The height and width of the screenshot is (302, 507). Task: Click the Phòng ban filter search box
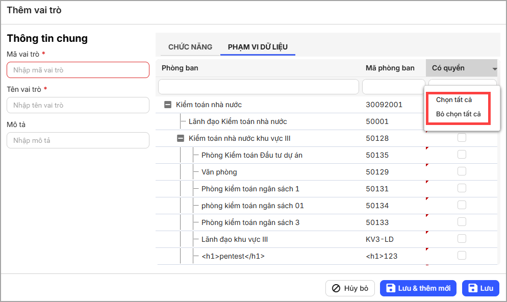point(258,87)
